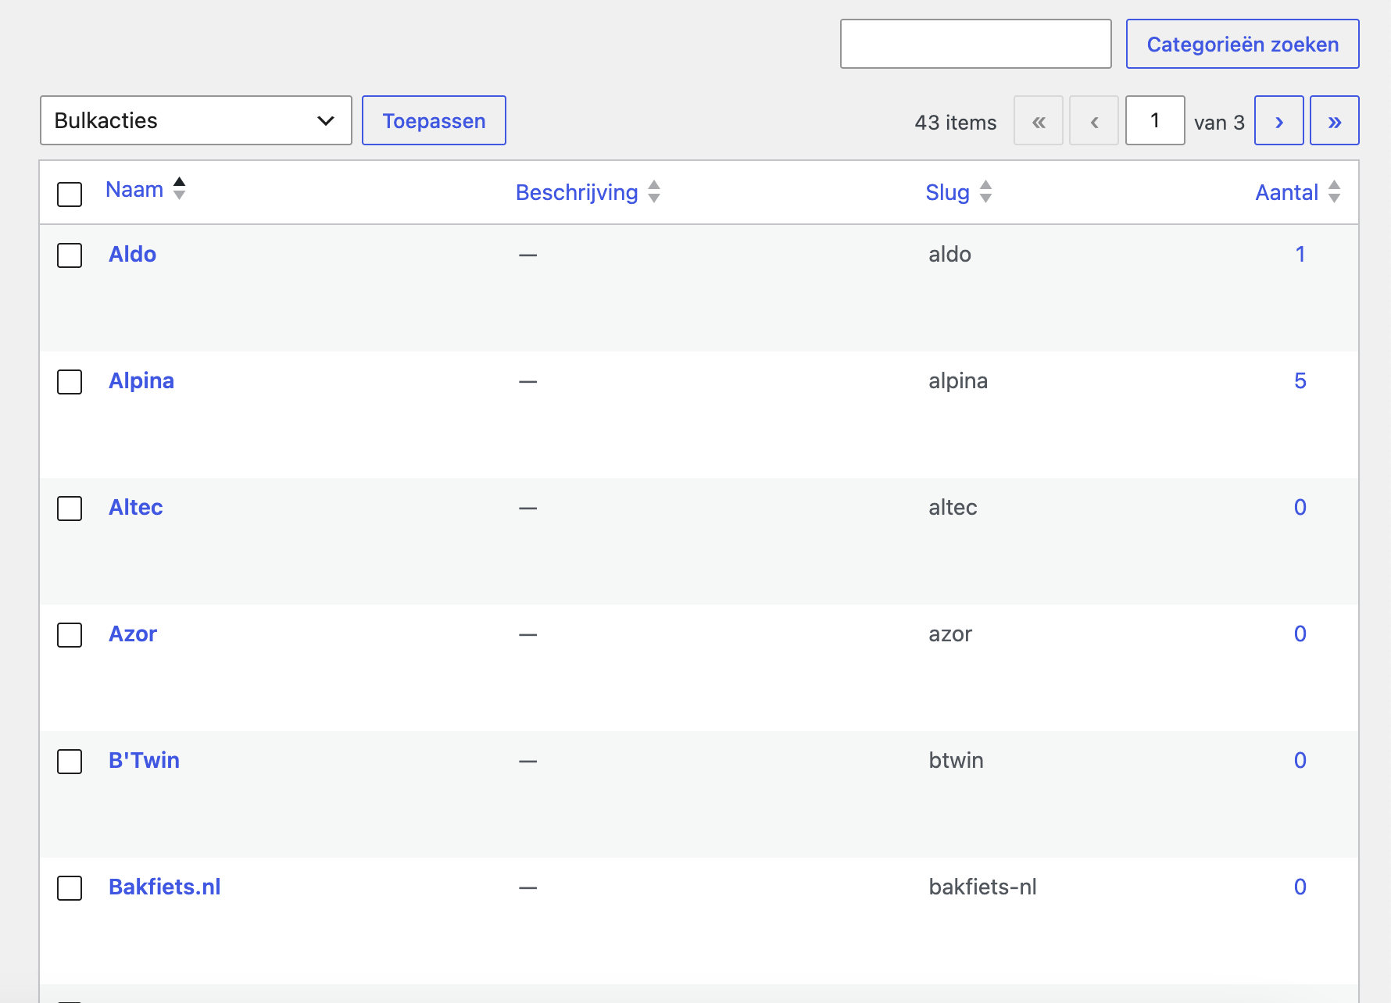The width and height of the screenshot is (1391, 1003).
Task: Open the Aldo category
Action: click(x=132, y=254)
